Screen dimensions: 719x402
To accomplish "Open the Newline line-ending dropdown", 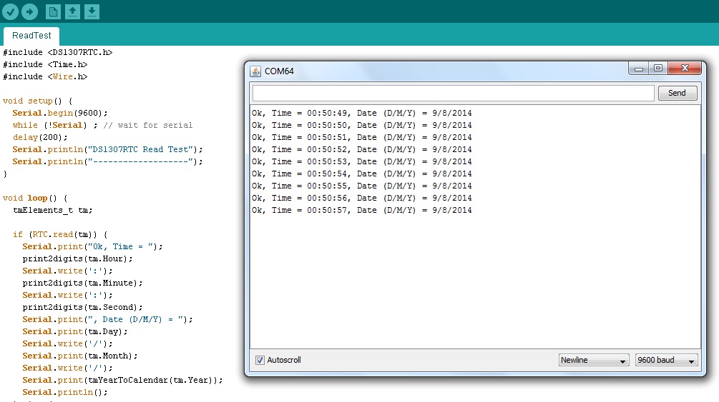I will [x=593, y=360].
